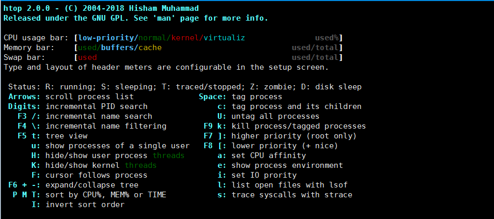Click the 'Space:' tag process key
This screenshot has height=219, width=494.
click(213, 97)
